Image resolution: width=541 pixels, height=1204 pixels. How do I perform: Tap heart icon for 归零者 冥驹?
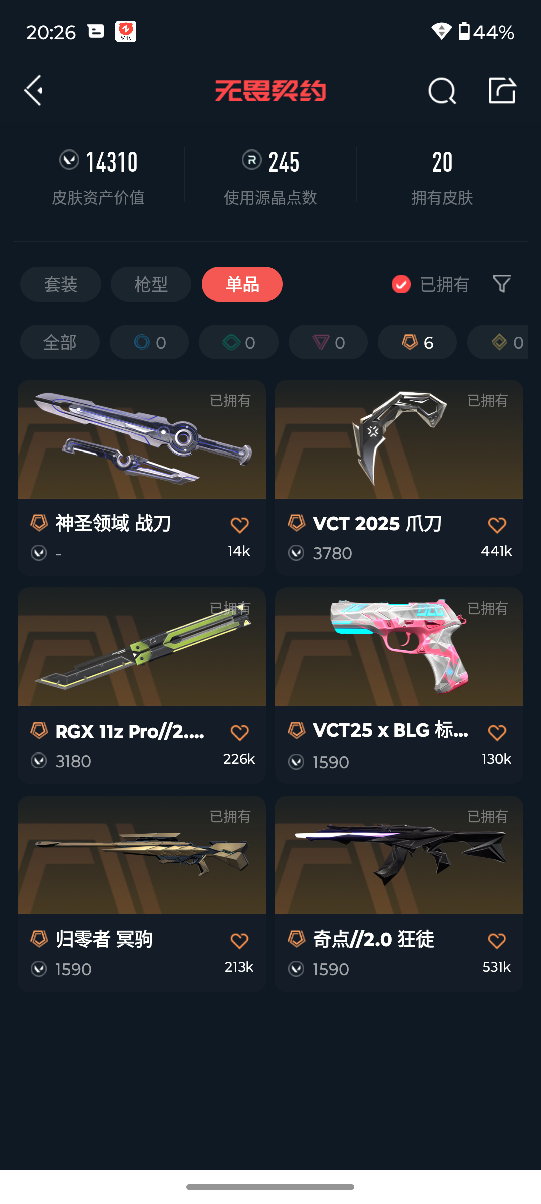click(x=239, y=941)
